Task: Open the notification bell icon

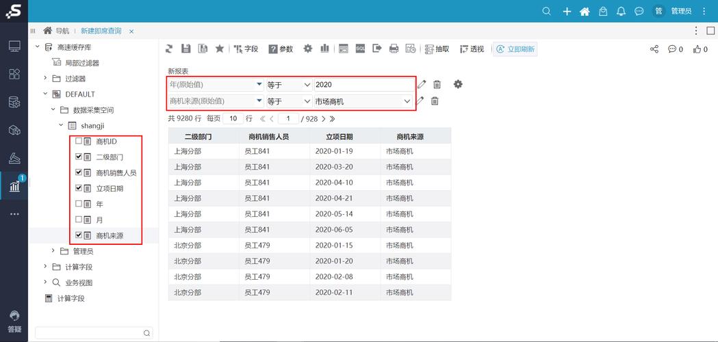Action: click(621, 12)
